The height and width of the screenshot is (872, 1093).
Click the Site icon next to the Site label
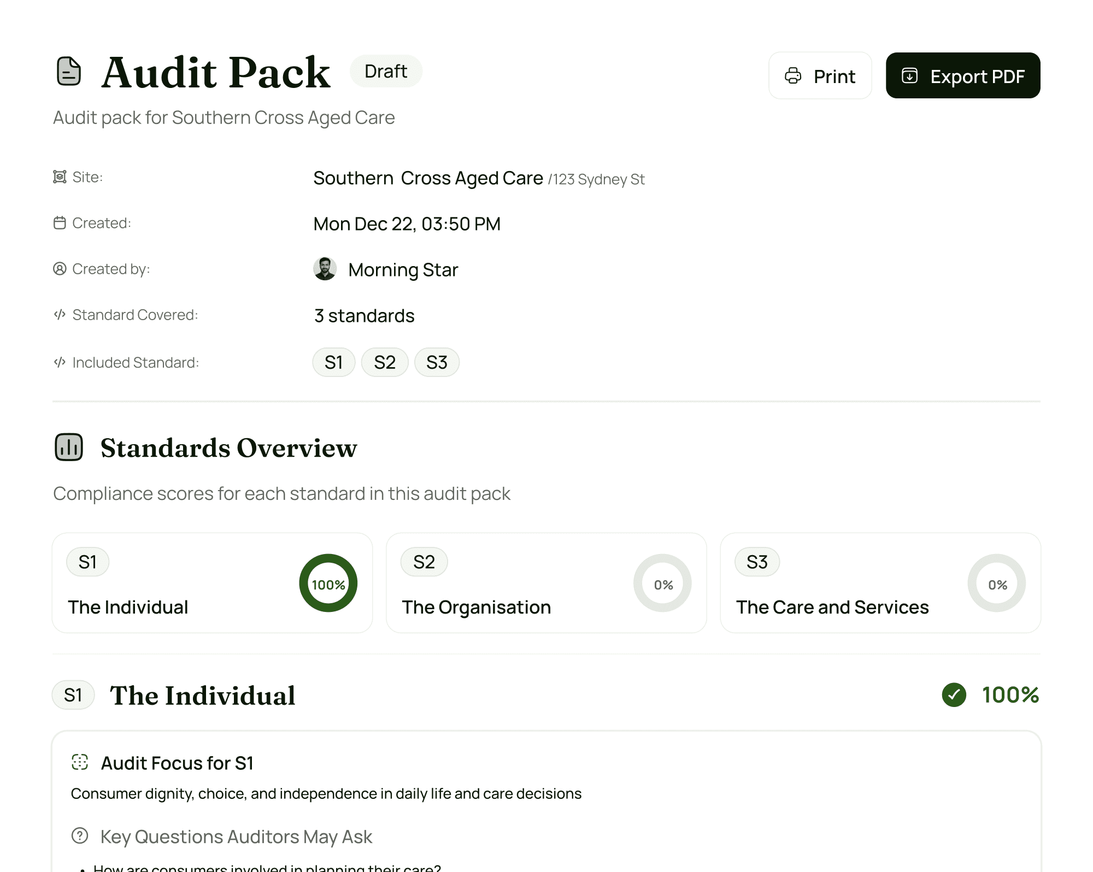[x=60, y=176]
